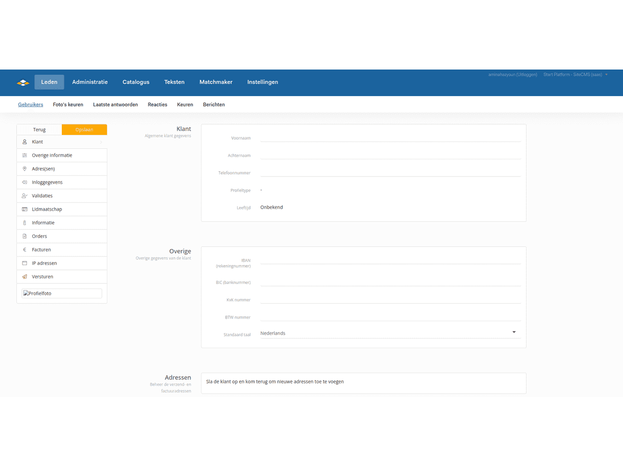
Task: Open the Matchmaker menu
Action: point(216,82)
